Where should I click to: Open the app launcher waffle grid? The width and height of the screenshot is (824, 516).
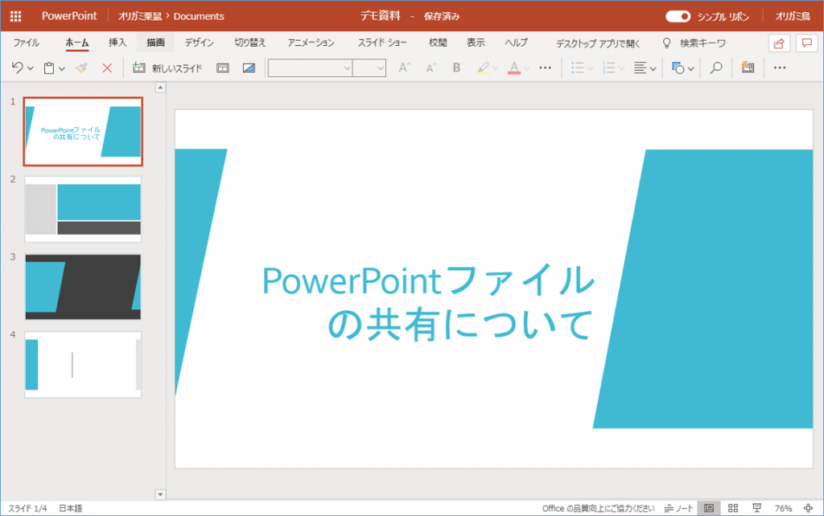click(16, 16)
